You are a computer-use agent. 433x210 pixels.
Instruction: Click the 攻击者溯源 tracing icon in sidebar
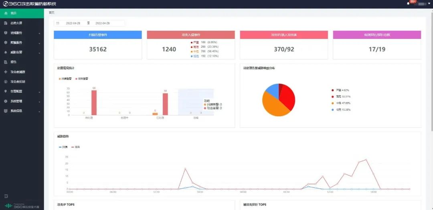(x=6, y=72)
